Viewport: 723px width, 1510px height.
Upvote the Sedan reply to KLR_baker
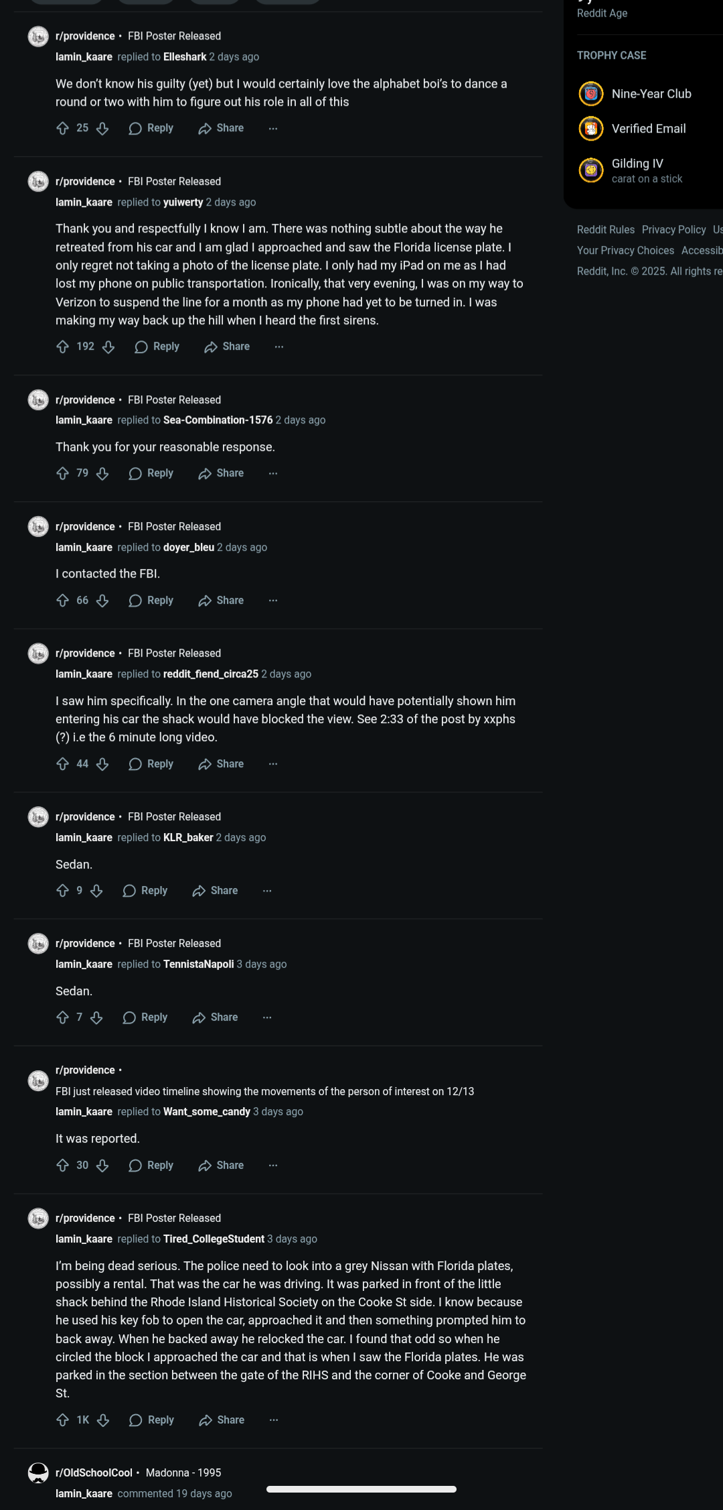point(63,891)
